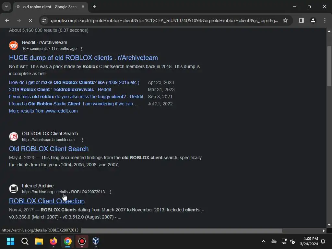Open 2019 Roblox Client oldrobloxrevivals link
Screen dimensions: 332x249
click(x=60, y=89)
